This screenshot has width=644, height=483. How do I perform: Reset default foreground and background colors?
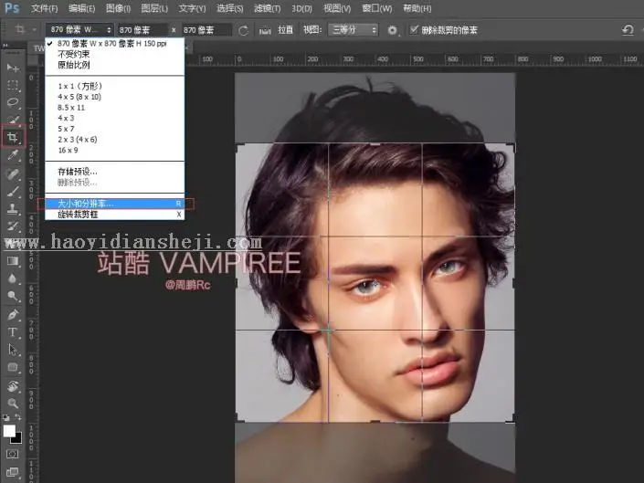click(5, 418)
